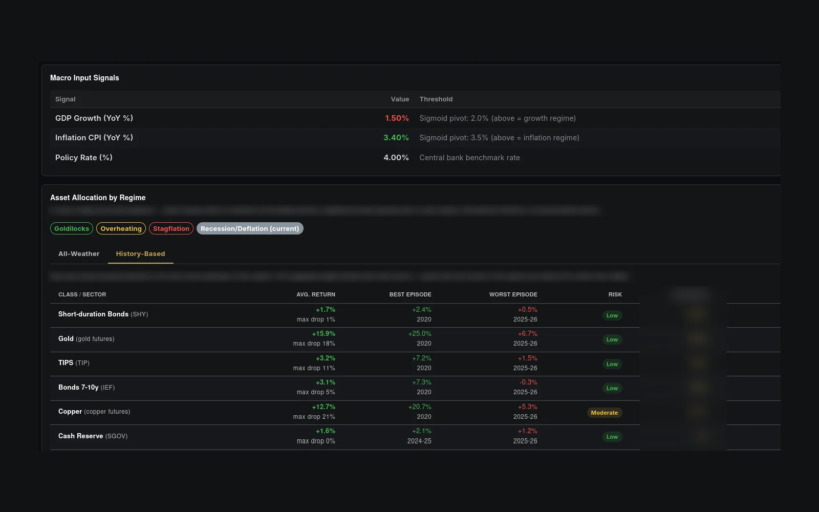The height and width of the screenshot is (512, 819).
Task: Select the Goldilocks regime pill
Action: coord(72,228)
